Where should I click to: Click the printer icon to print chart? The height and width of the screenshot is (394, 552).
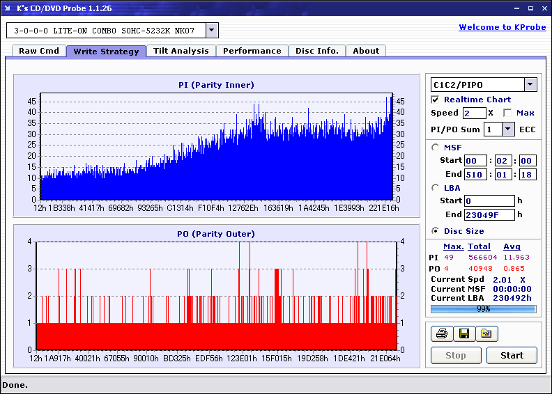[441, 334]
